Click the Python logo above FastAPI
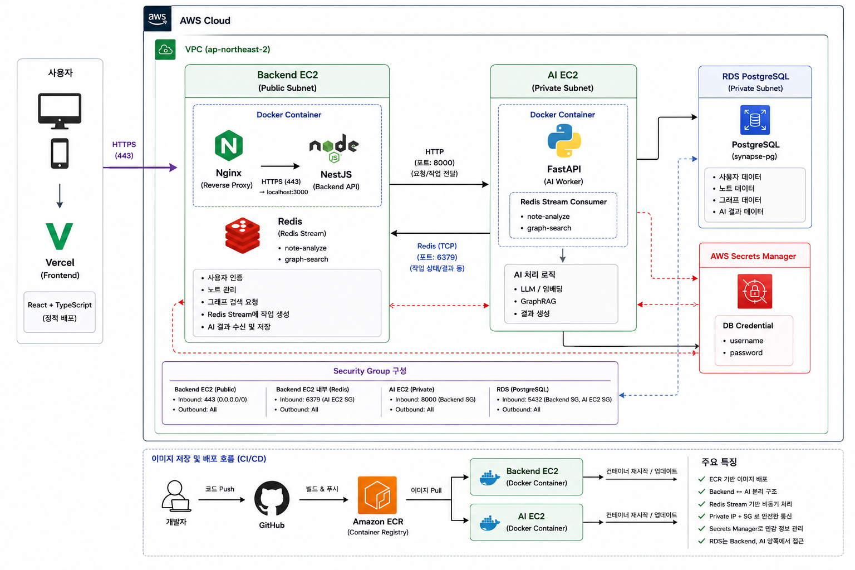Viewport: 855px width, 570px height. tap(564, 141)
